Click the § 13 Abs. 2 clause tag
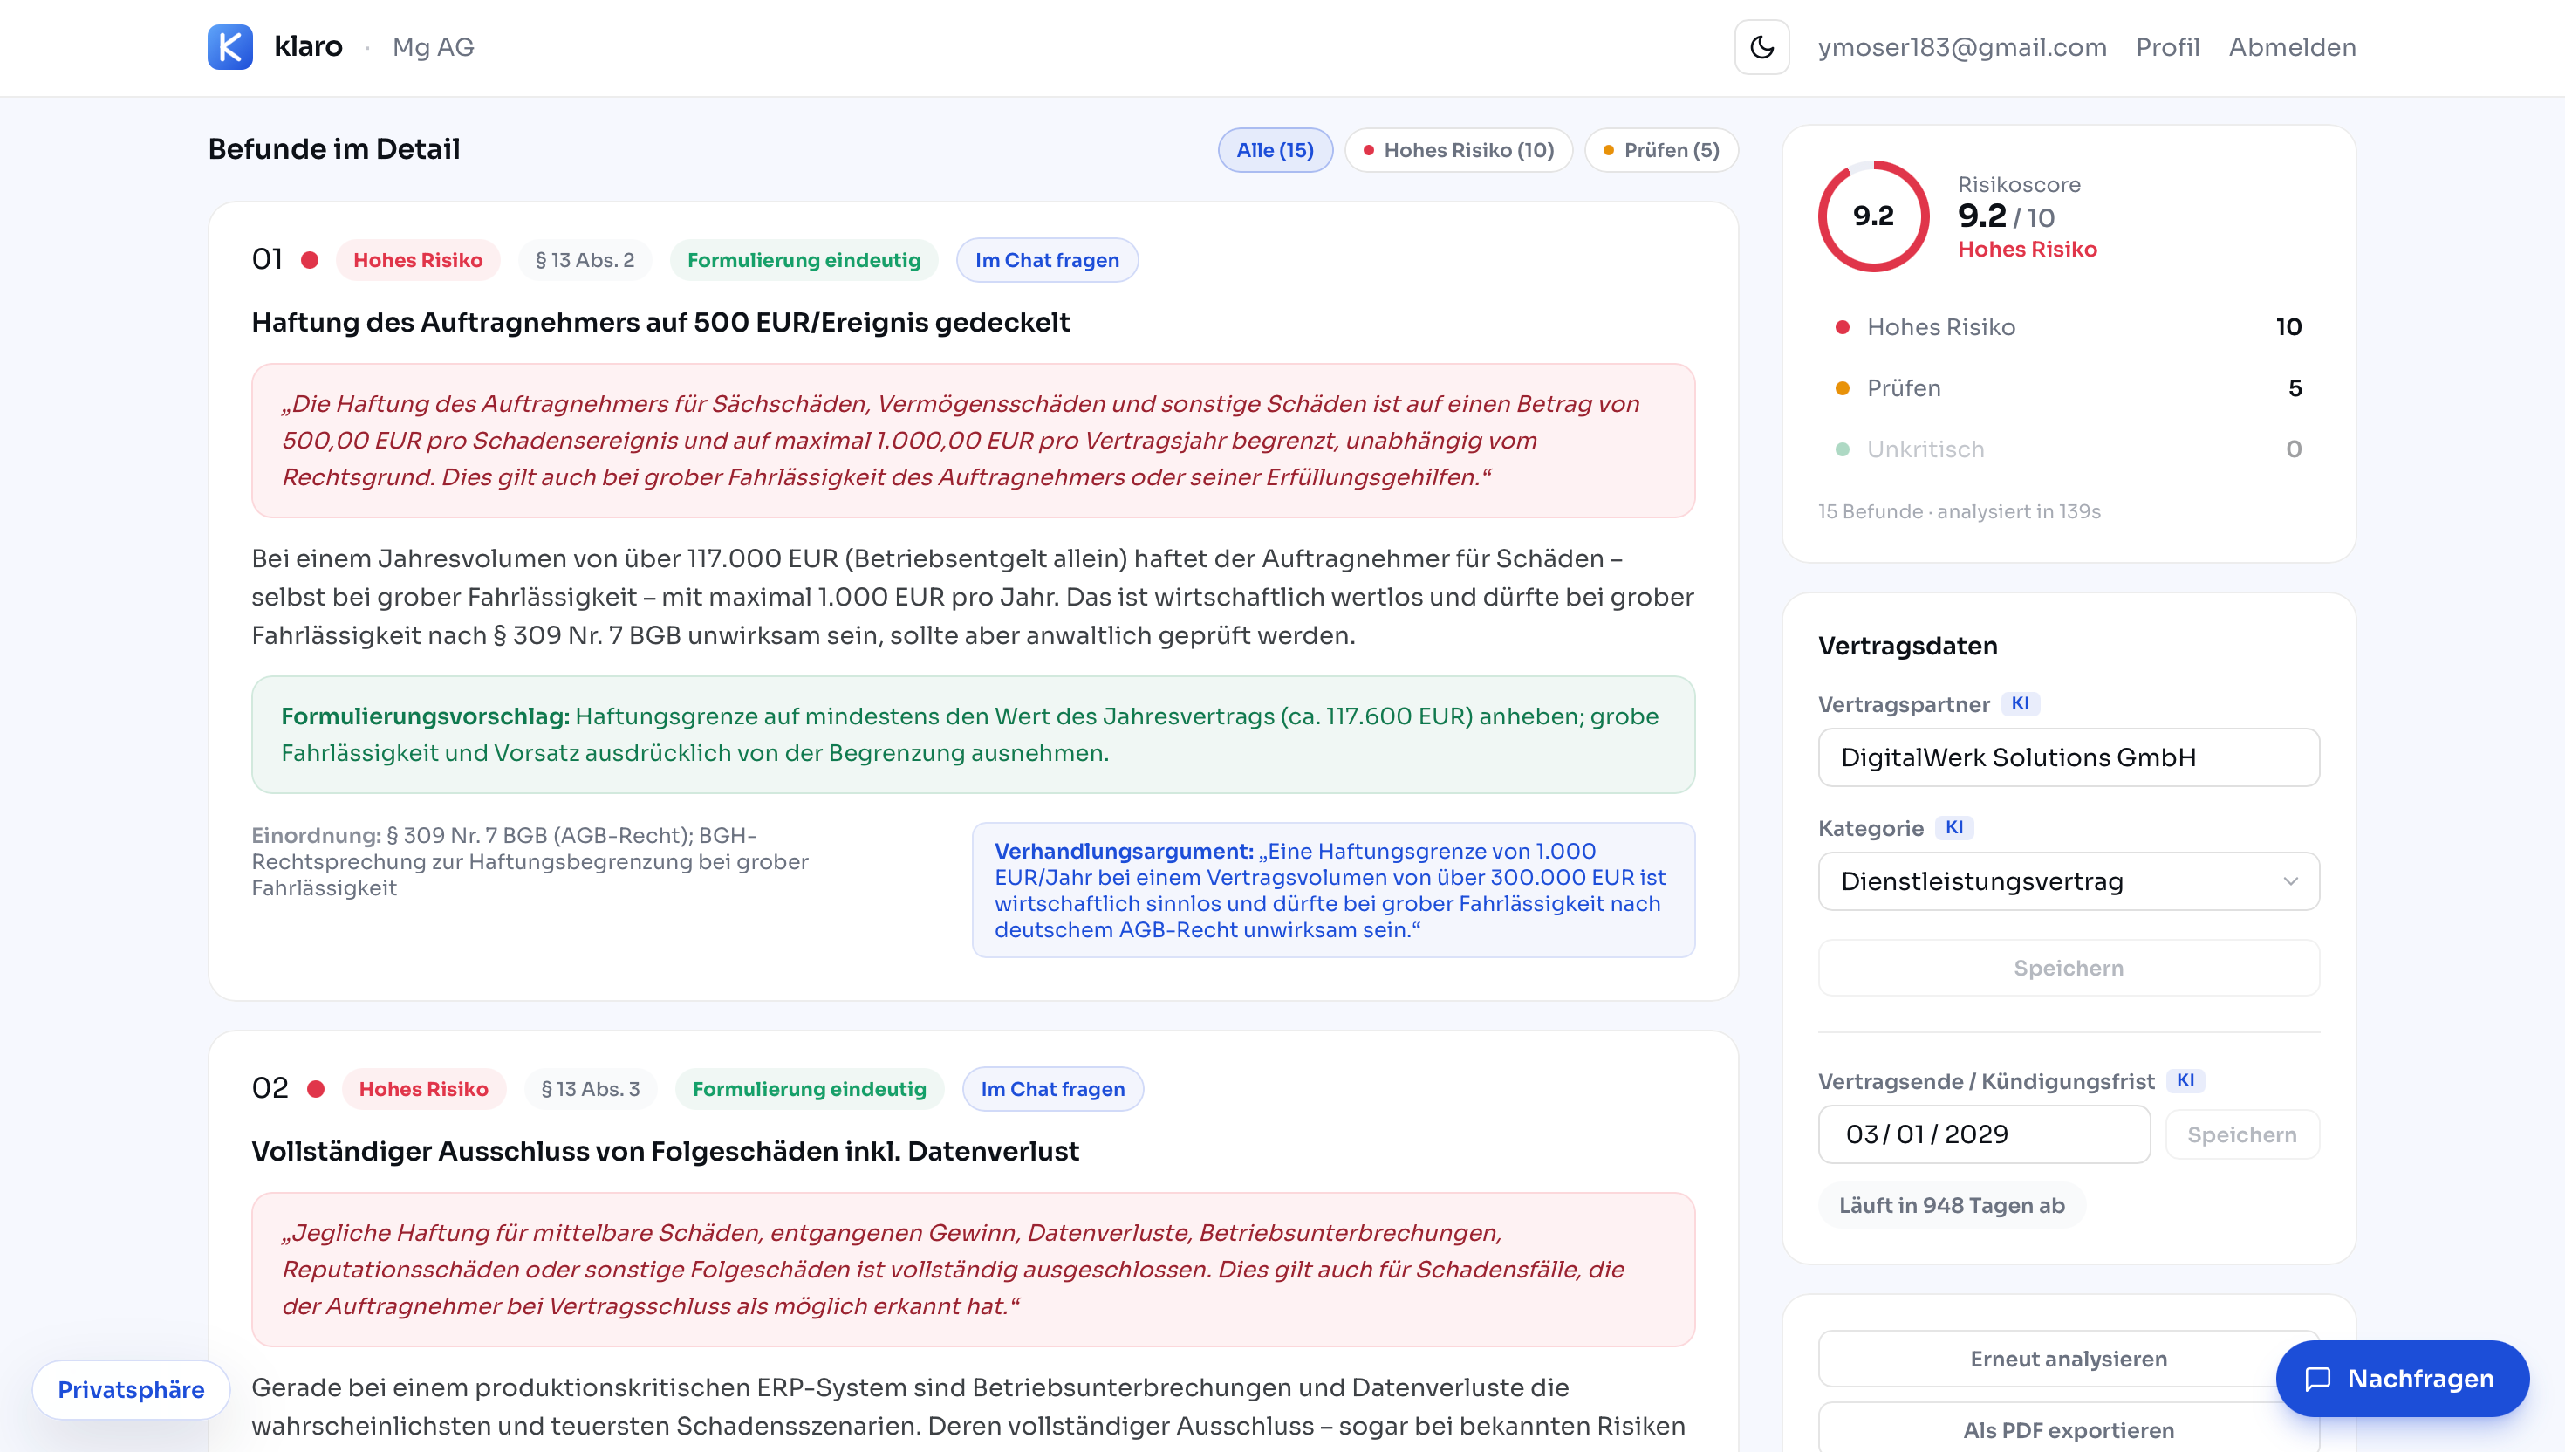 pos(585,260)
